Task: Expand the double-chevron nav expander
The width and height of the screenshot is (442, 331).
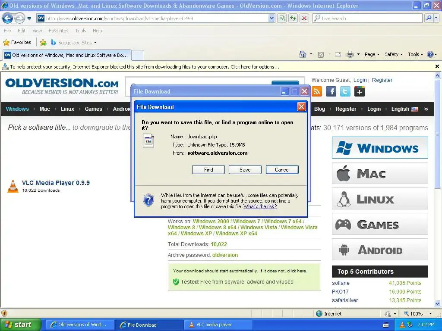Action: click(426, 109)
